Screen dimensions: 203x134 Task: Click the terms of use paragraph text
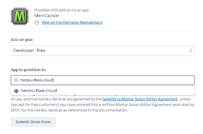click(x=103, y=104)
